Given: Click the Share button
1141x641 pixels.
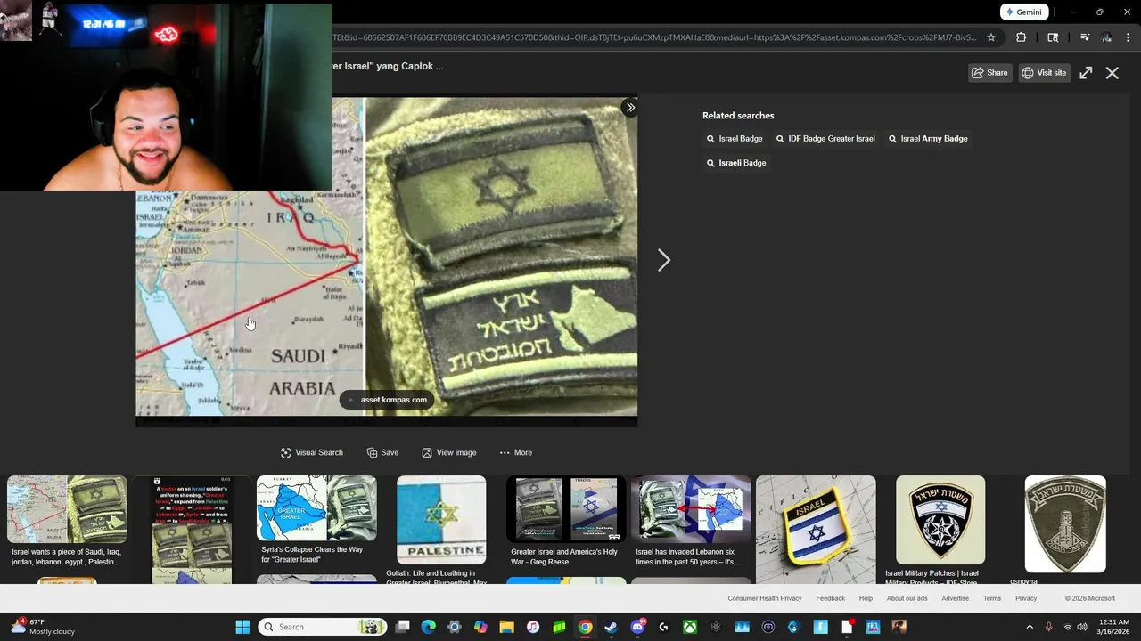Looking at the screenshot, I should [989, 73].
